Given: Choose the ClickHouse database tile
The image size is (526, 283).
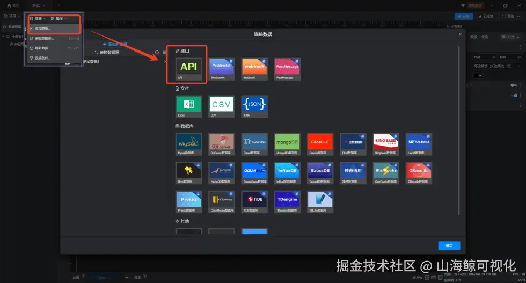Looking at the screenshot, I should (x=222, y=202).
